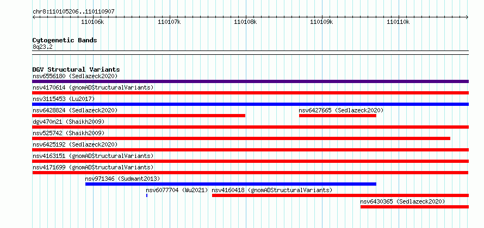484x228 pixels.
Task: Click the 110110k ruler tick label
Action: click(398, 22)
